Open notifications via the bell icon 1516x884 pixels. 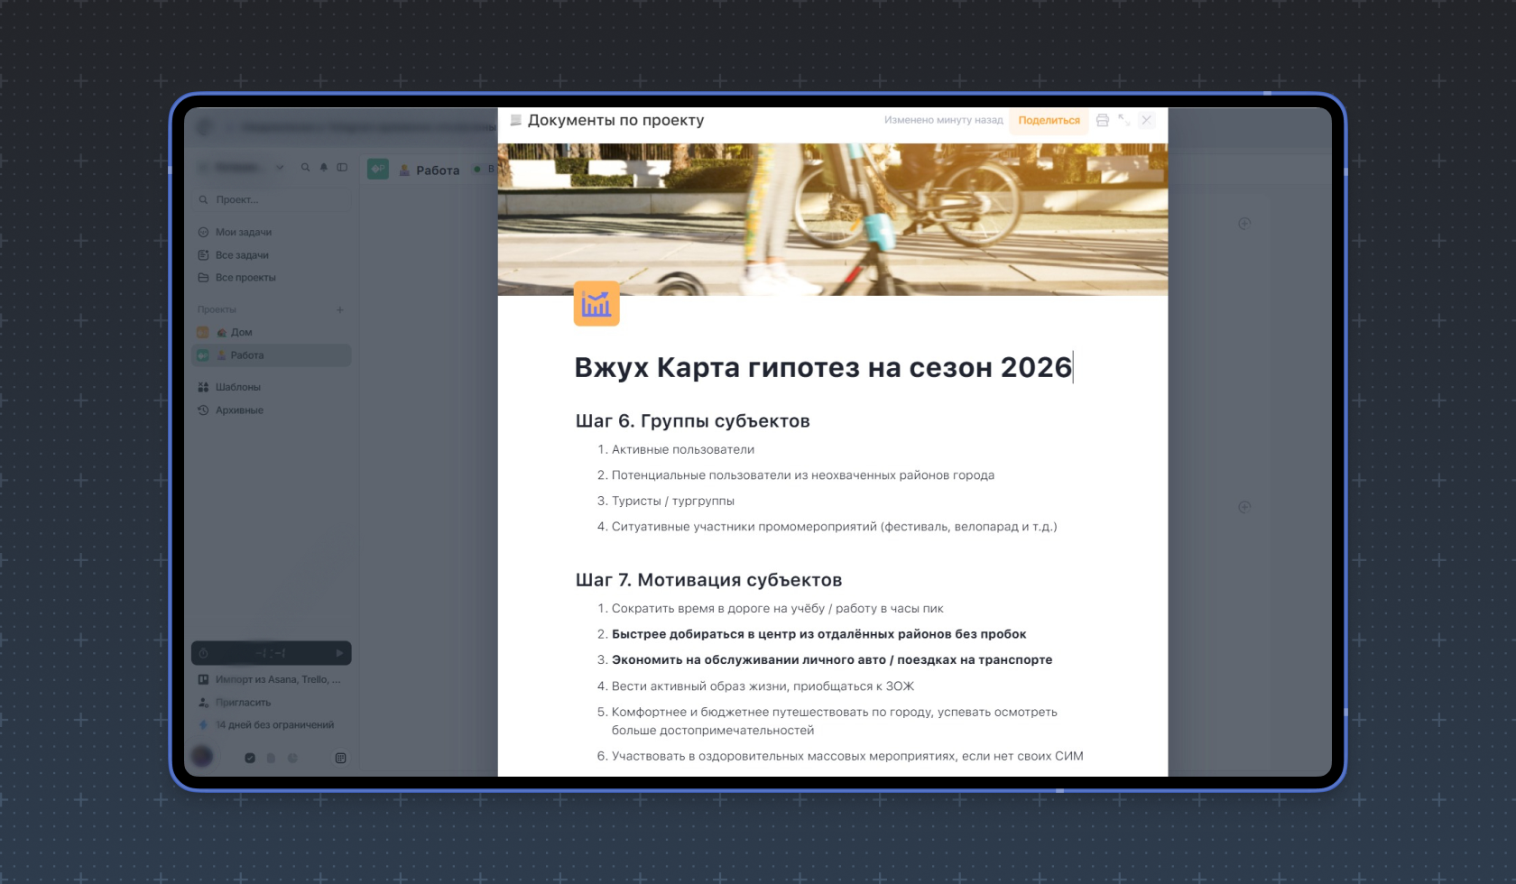[x=323, y=166]
